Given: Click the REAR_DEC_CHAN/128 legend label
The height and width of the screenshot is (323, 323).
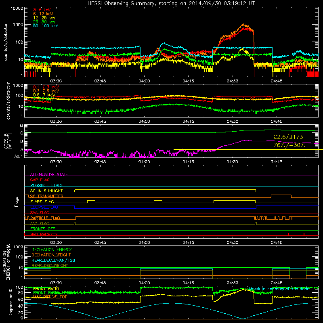Looking at the screenshot, I should tap(53, 260).
